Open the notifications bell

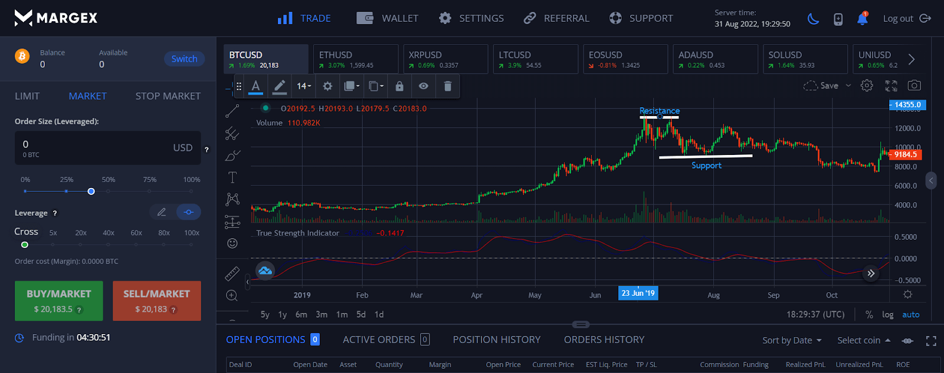pyautogui.click(x=862, y=19)
